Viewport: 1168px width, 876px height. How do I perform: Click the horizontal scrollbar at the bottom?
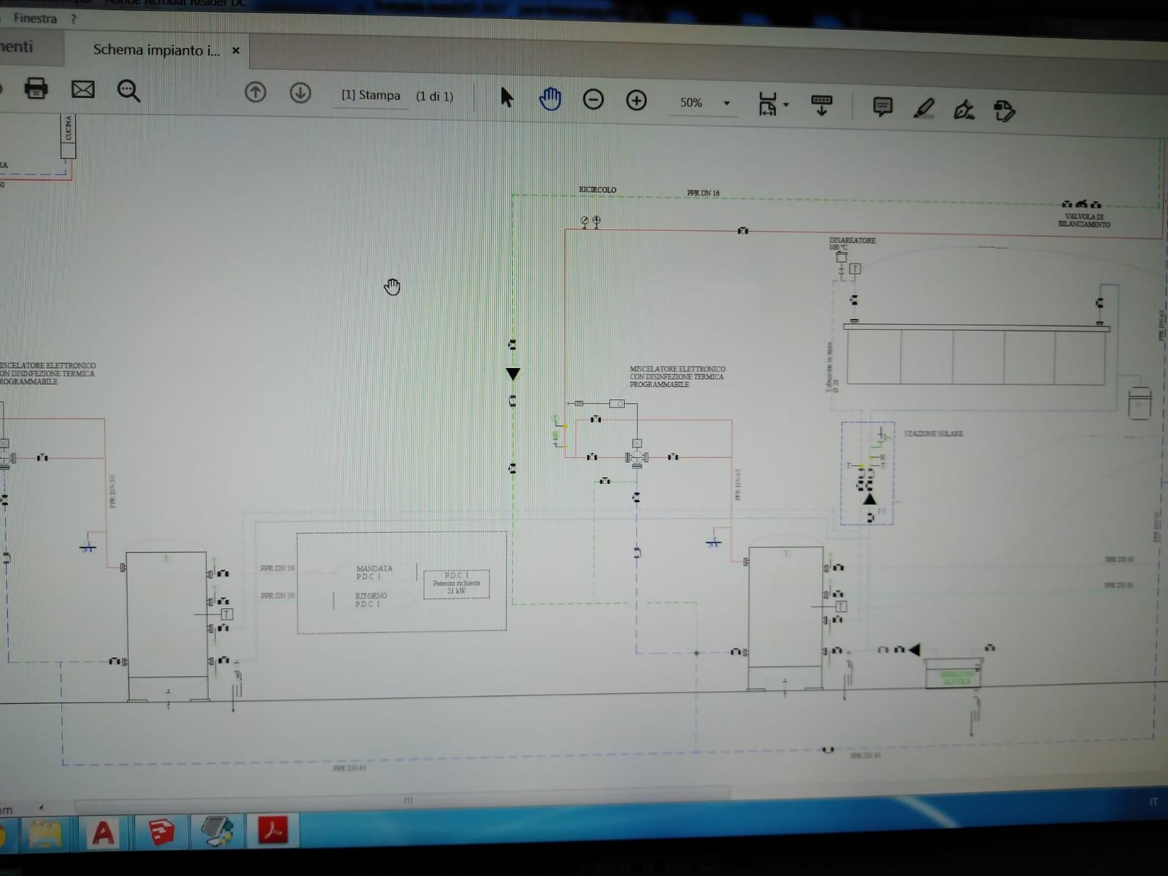409,800
